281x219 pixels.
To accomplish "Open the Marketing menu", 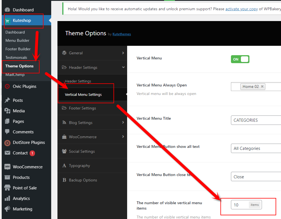I will tap(26, 209).
